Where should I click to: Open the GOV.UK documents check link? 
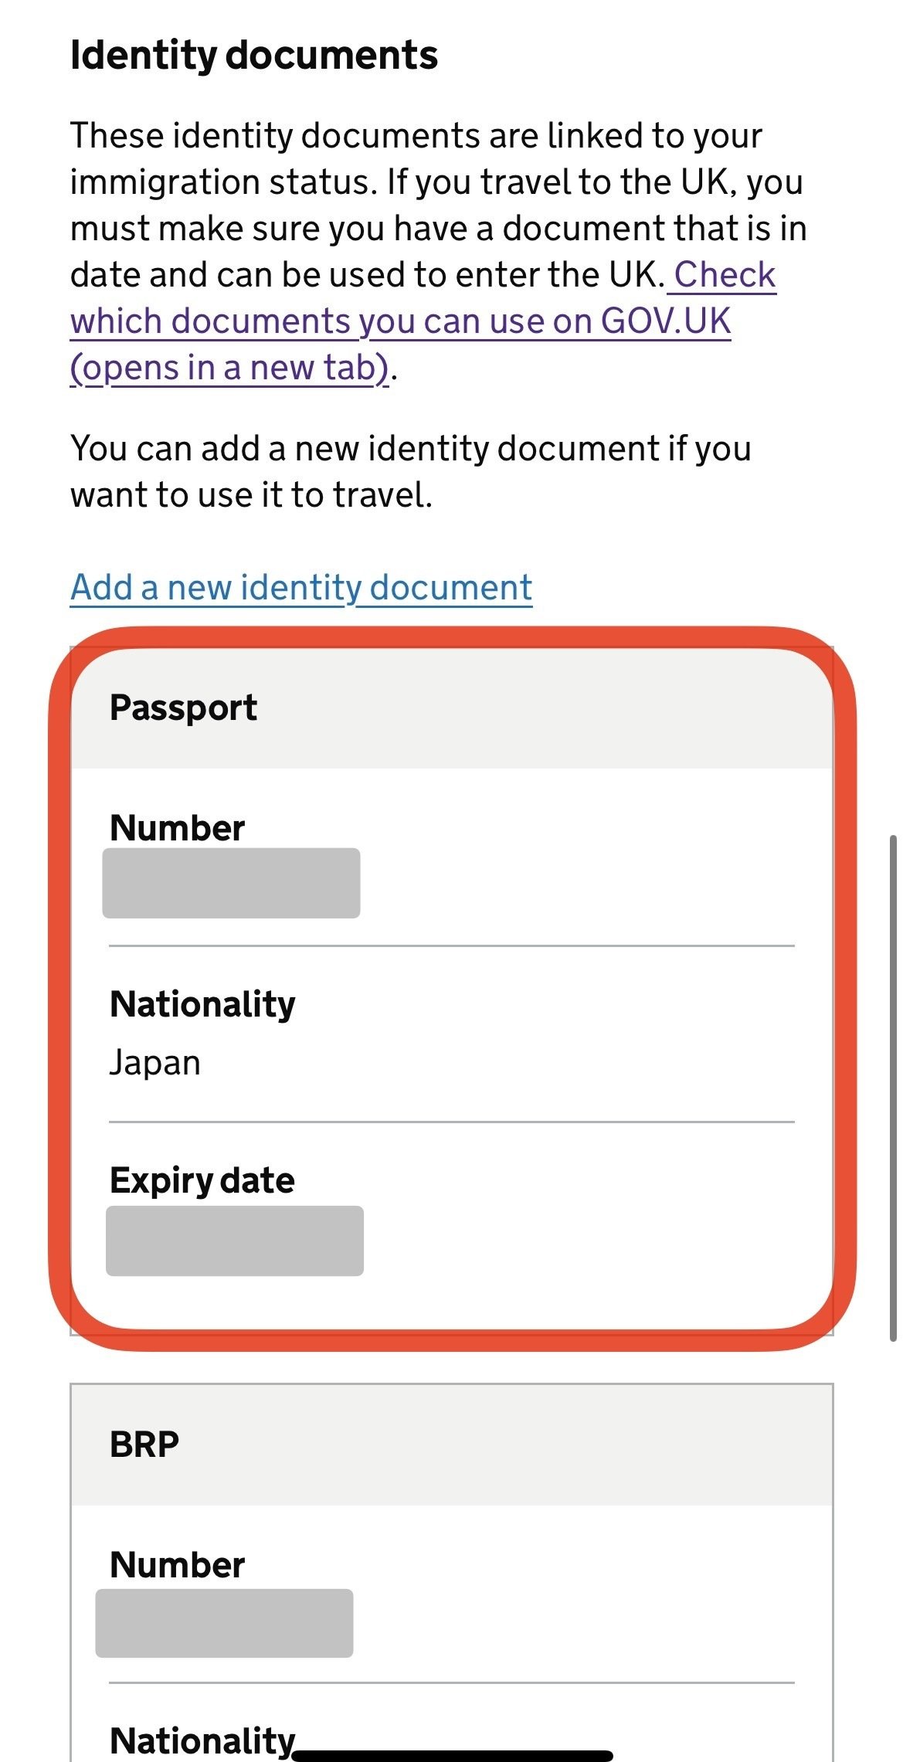coord(400,321)
